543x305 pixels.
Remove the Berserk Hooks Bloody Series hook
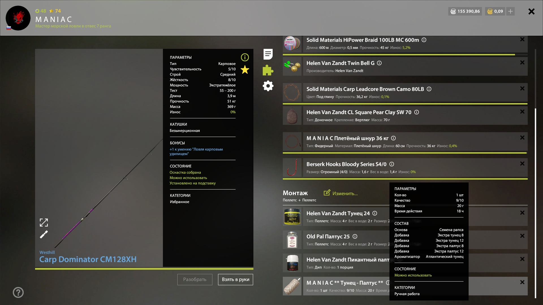[x=522, y=164]
